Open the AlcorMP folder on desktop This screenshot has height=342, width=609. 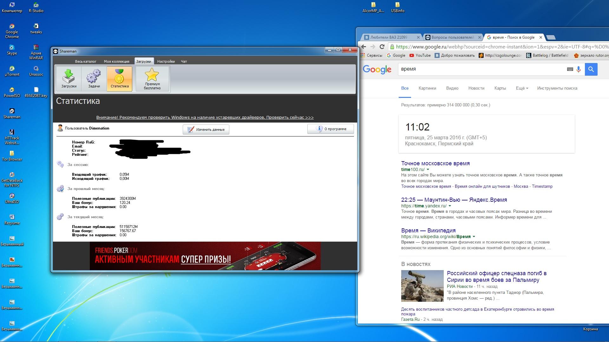373,8
